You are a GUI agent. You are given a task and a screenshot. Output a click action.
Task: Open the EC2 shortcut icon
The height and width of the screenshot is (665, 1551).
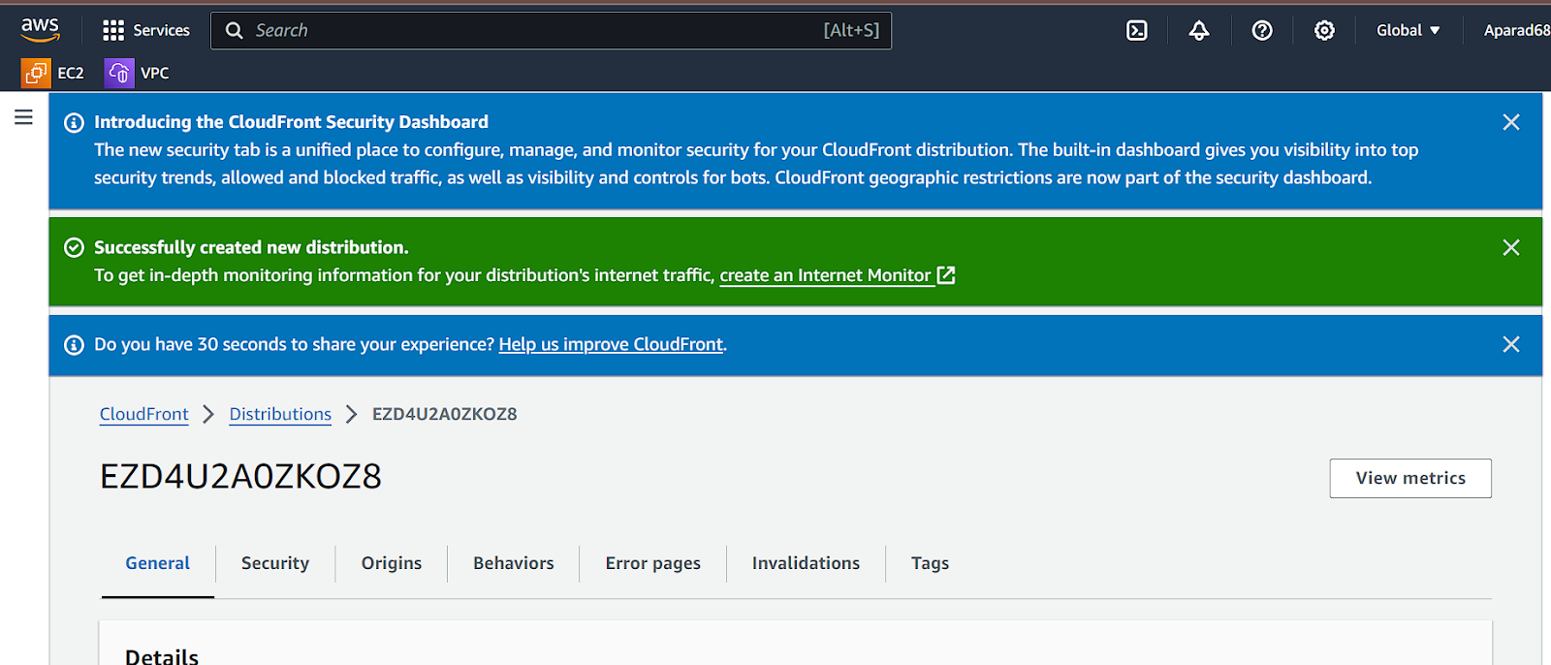36,73
